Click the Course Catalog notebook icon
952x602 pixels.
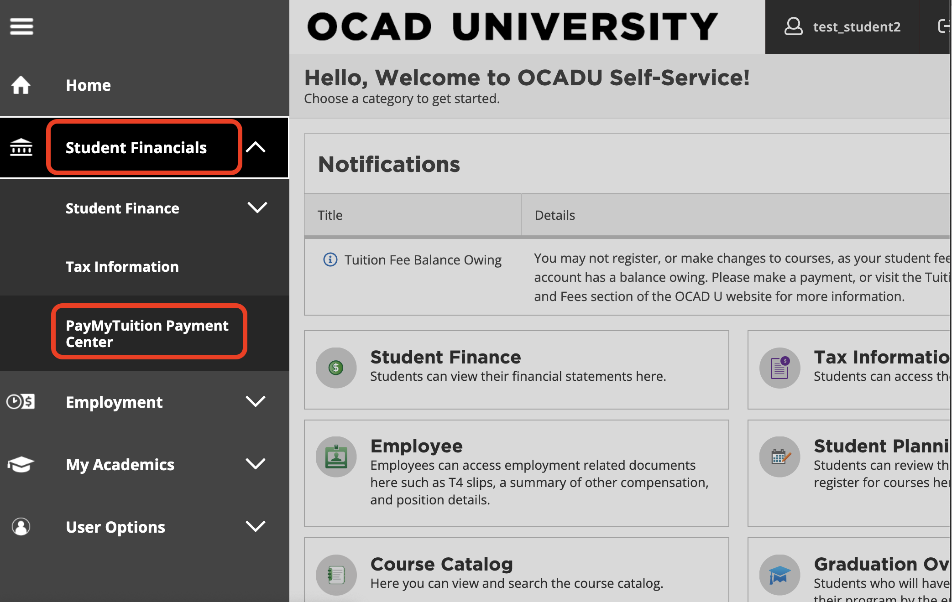[x=336, y=575]
